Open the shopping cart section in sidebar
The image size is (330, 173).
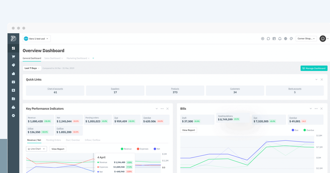tap(13, 57)
